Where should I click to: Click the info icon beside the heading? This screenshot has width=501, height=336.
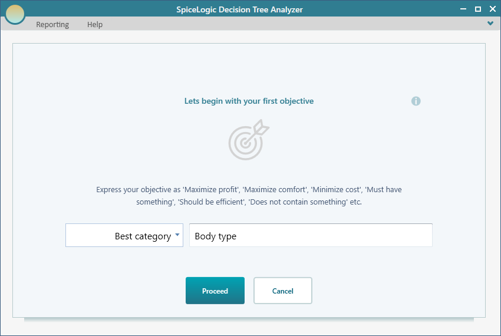(416, 101)
